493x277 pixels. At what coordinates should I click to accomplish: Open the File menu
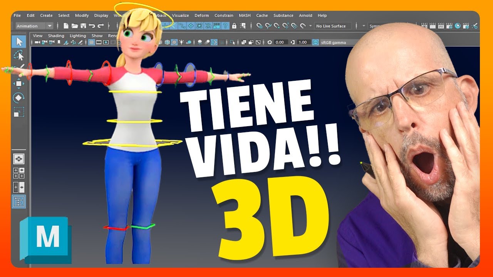click(x=17, y=15)
